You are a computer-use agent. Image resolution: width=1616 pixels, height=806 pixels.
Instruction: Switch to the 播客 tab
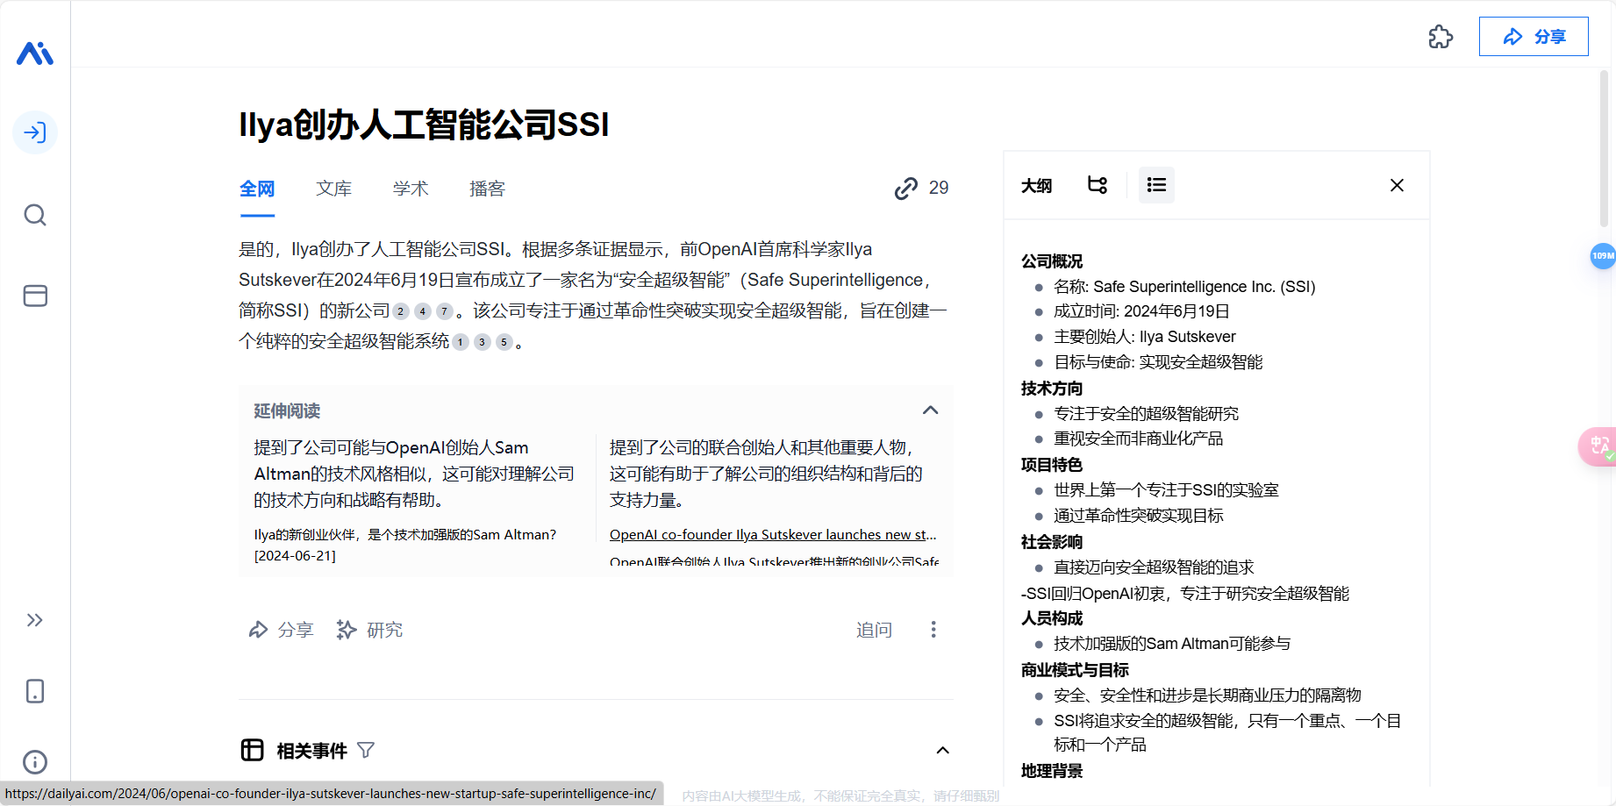487,188
